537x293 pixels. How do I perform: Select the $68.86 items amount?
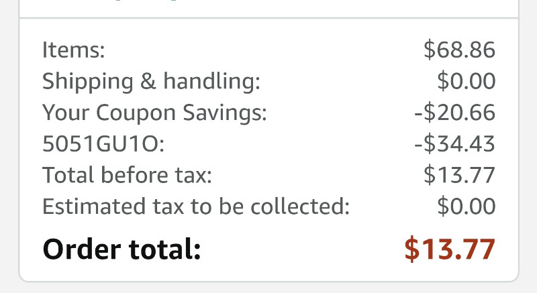click(459, 50)
